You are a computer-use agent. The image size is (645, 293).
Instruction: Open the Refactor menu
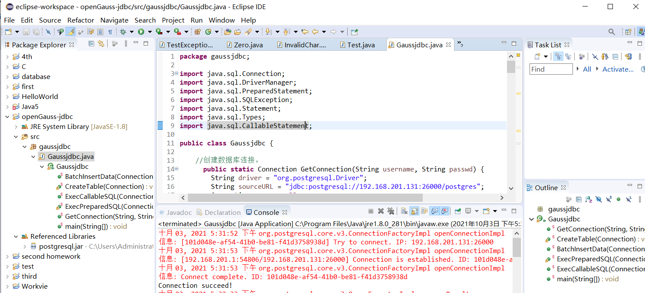(x=81, y=20)
